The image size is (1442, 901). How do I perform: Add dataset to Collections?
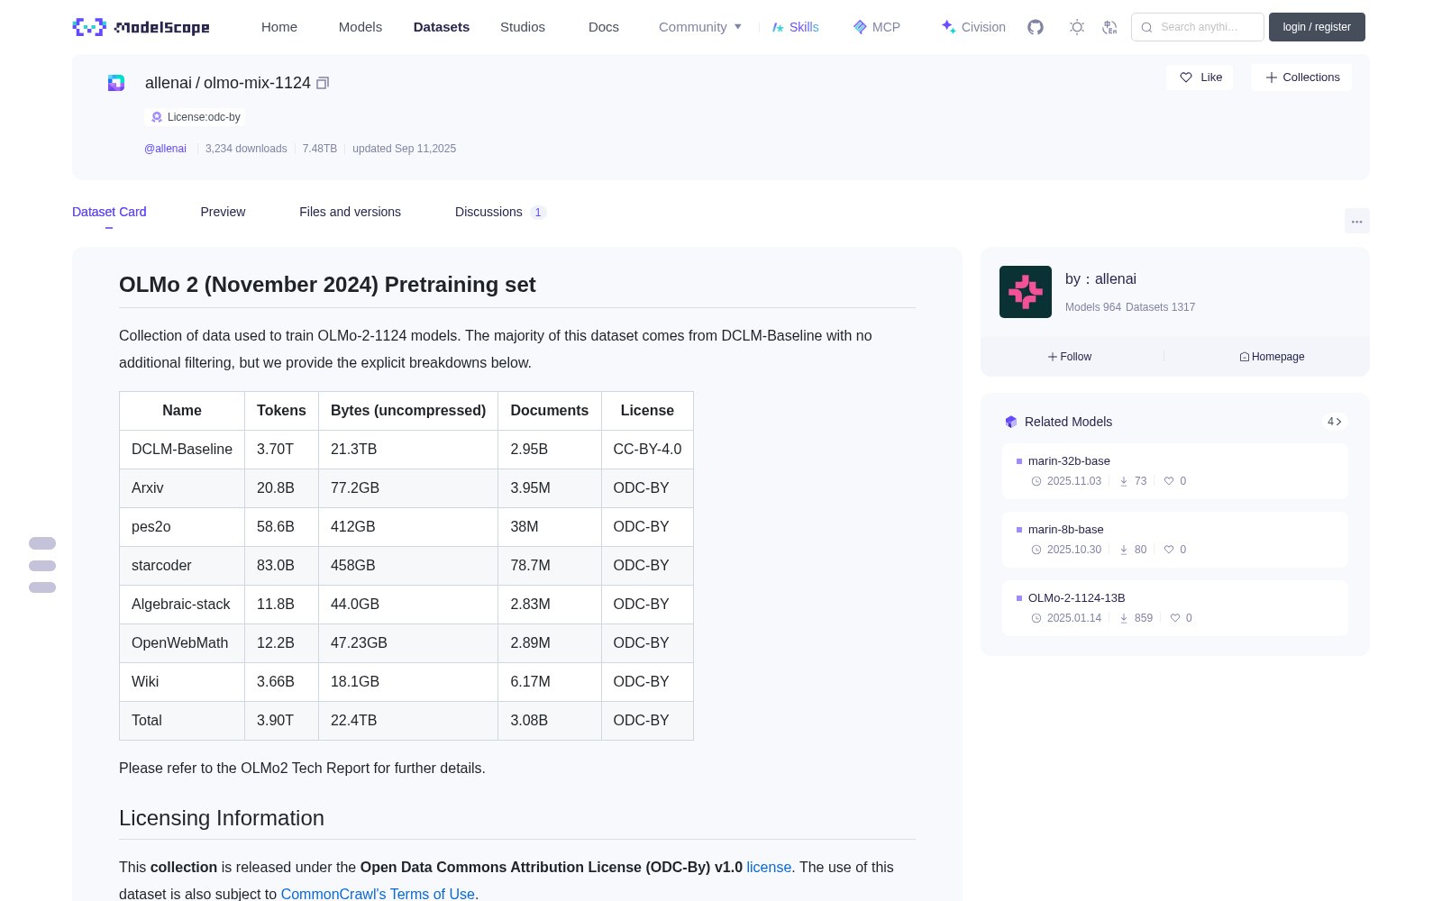pyautogui.click(x=1301, y=77)
